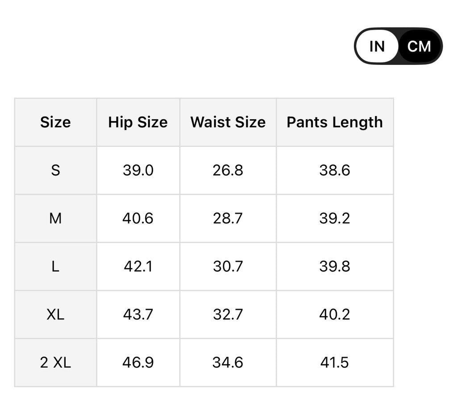Click pants length value 41.5
The width and height of the screenshot is (457, 418).
pyautogui.click(x=335, y=362)
